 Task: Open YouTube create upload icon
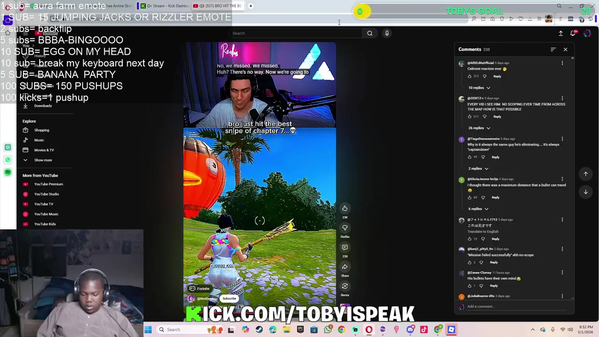[561, 33]
